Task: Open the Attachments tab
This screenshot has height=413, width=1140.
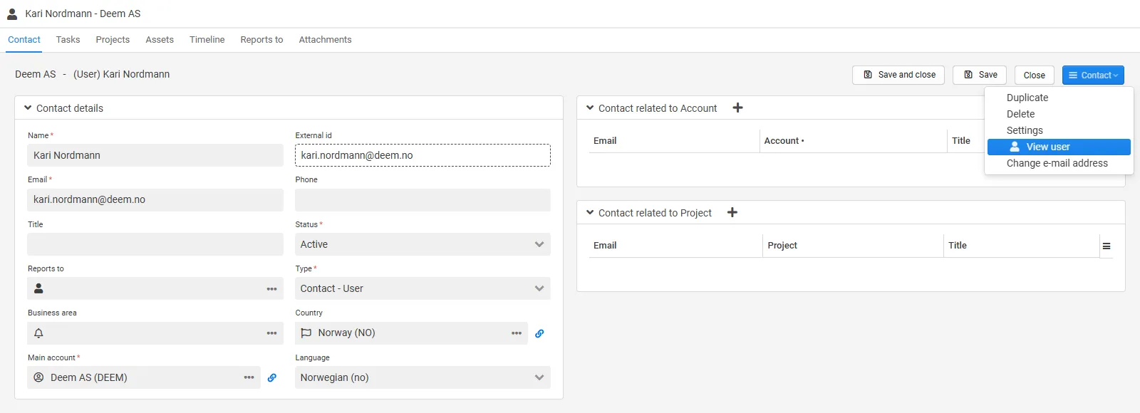Action: pyautogui.click(x=325, y=40)
